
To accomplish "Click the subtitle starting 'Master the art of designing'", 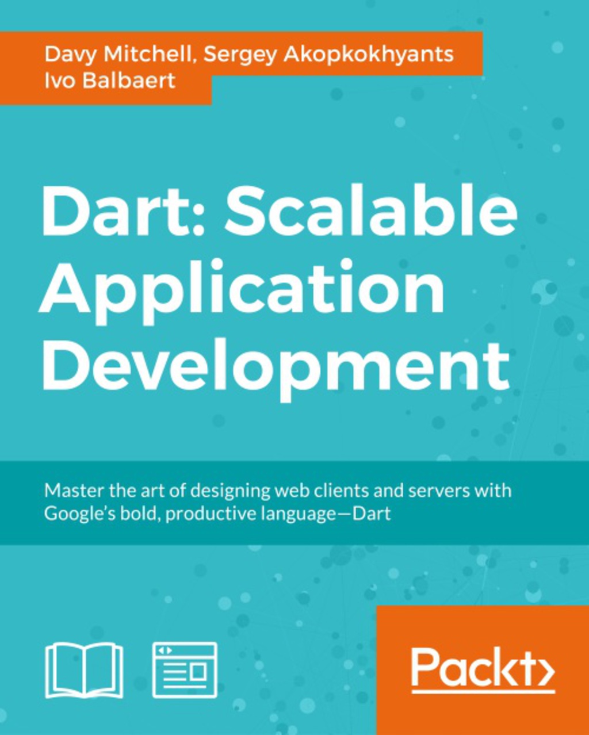I will 278,502.
